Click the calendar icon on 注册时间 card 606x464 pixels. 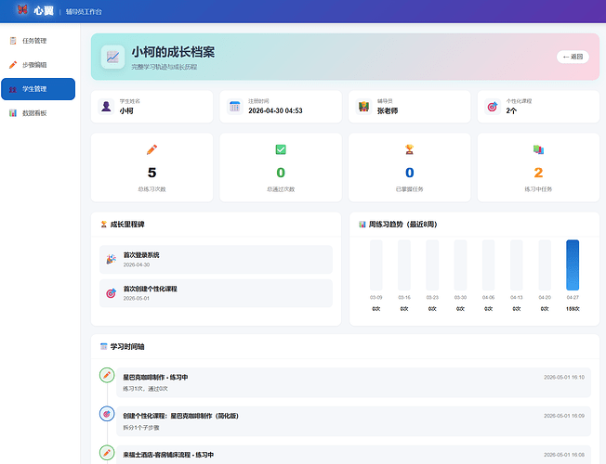tap(234, 106)
